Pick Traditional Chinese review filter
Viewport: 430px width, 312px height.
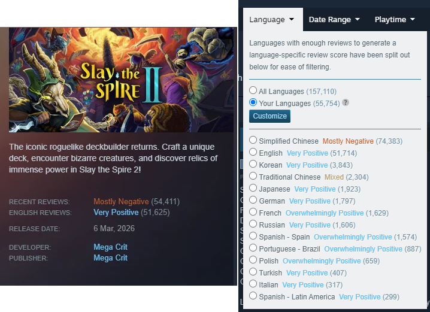pos(253,176)
